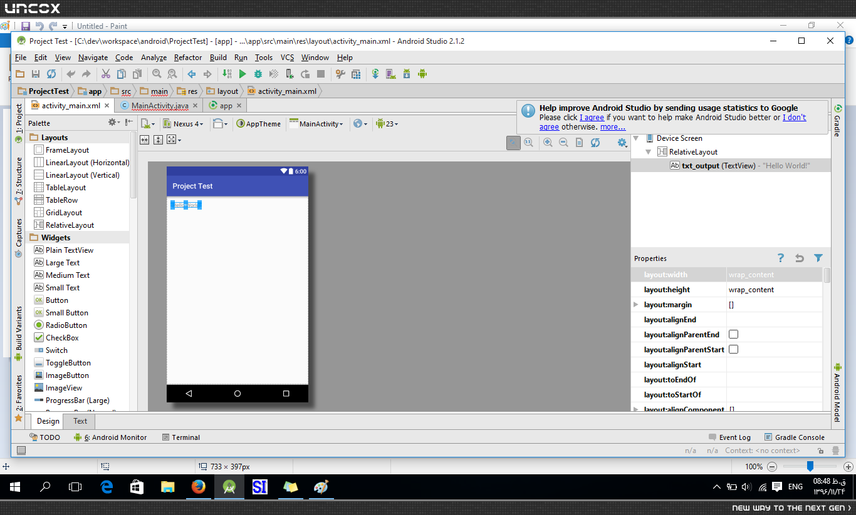856x515 pixels.
Task: Open the SDK Manager icon
Action: coord(407,74)
